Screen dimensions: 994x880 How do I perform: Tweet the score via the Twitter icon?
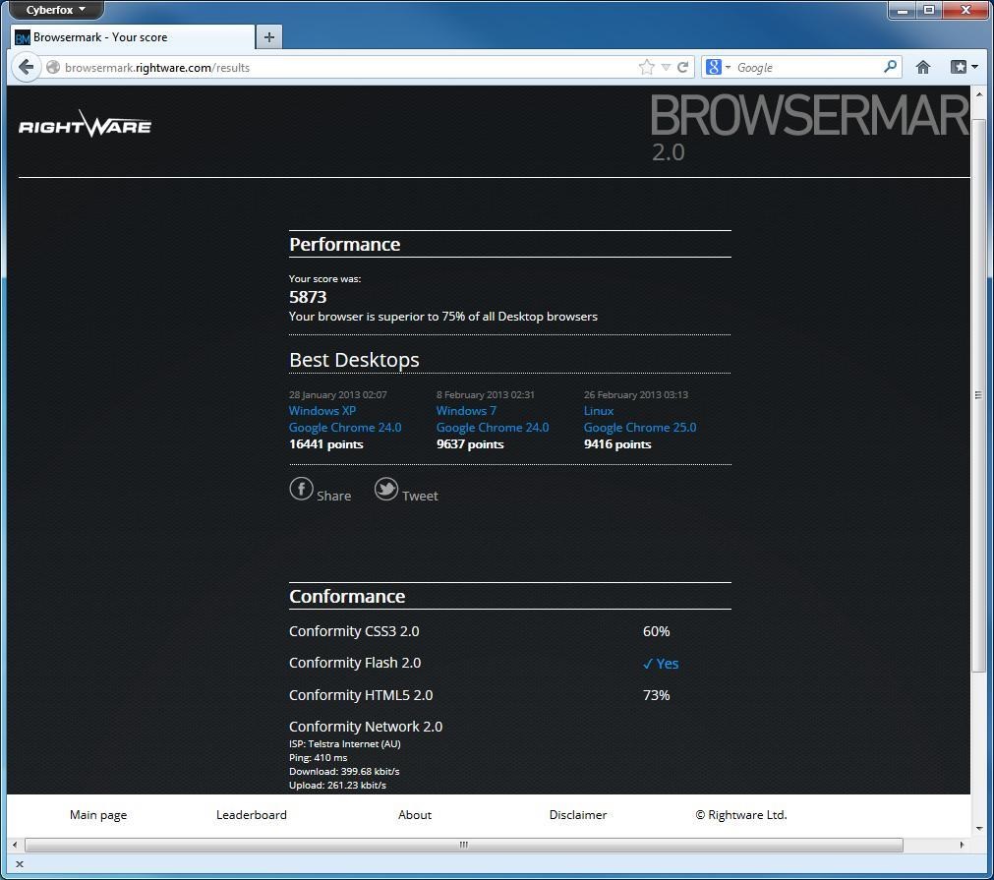[386, 489]
